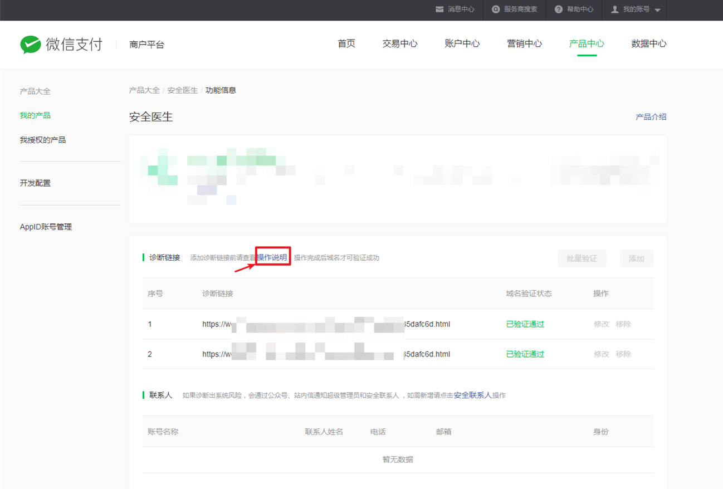Open the 安全联系人 link
723x489 pixels.
point(472,395)
